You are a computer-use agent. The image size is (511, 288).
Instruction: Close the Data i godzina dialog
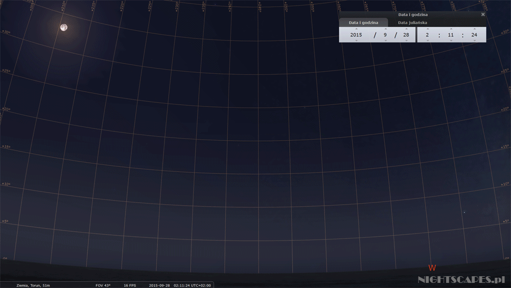(483, 14)
